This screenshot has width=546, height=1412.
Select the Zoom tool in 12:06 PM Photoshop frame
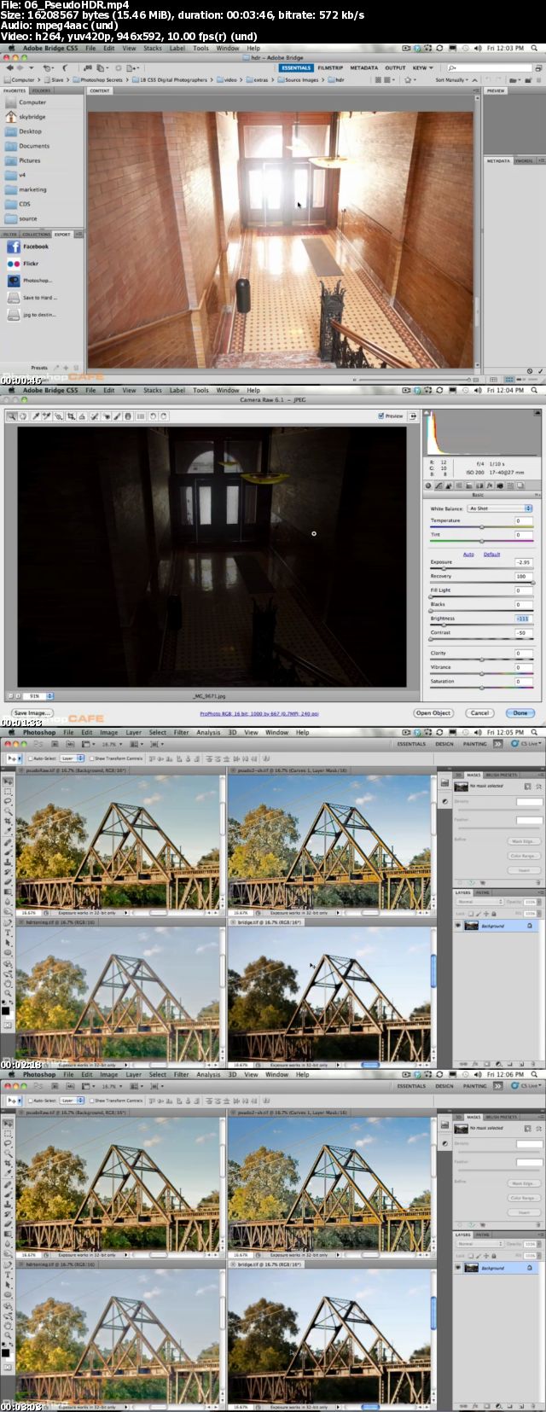pyautogui.click(x=8, y=1335)
